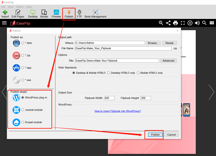Click the Import toolbar icon
The width and height of the screenshot is (216, 156).
5,13
